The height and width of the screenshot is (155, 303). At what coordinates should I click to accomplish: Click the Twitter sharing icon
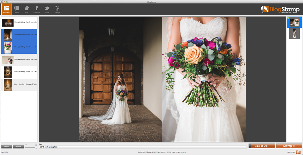pos(47,8)
